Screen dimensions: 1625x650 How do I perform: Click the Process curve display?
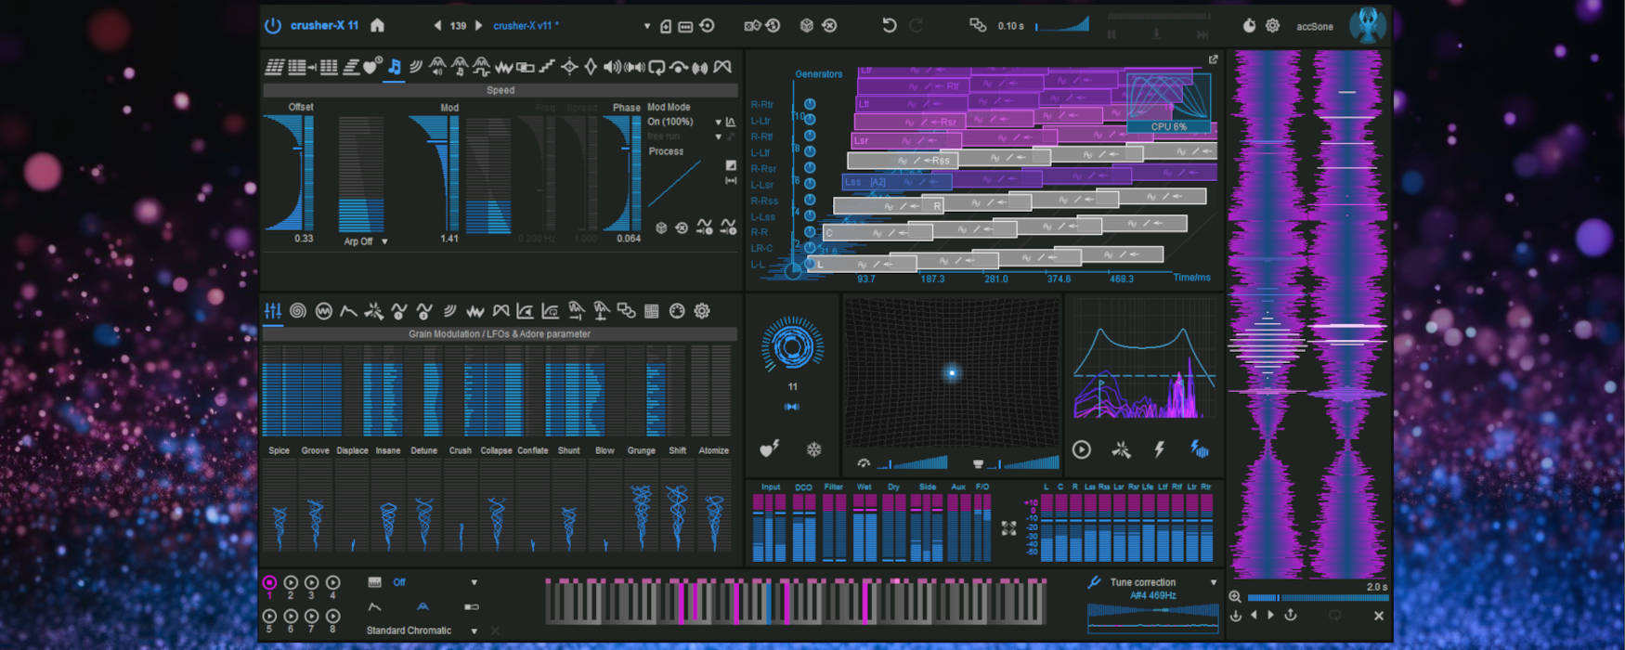coord(675,183)
